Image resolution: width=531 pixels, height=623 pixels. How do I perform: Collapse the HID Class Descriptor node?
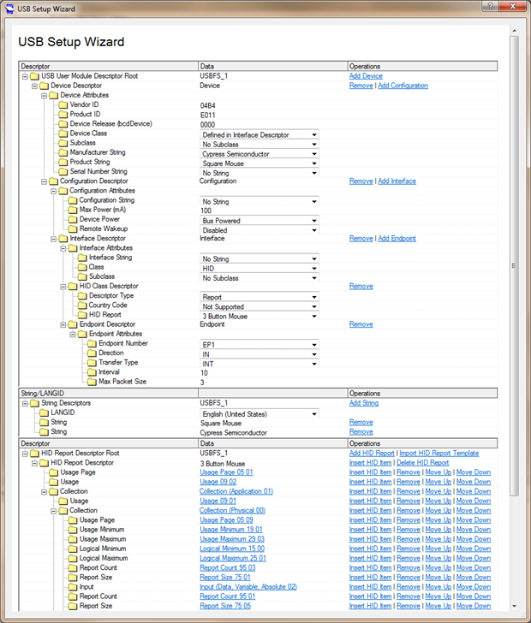[x=63, y=287]
